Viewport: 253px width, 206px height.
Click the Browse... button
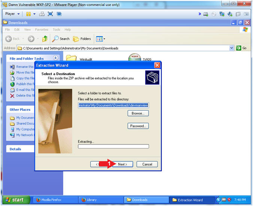click(x=138, y=113)
